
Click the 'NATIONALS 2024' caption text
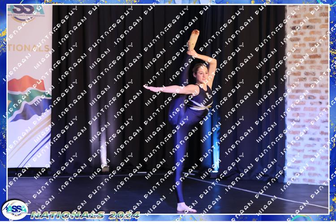click(x=85, y=215)
